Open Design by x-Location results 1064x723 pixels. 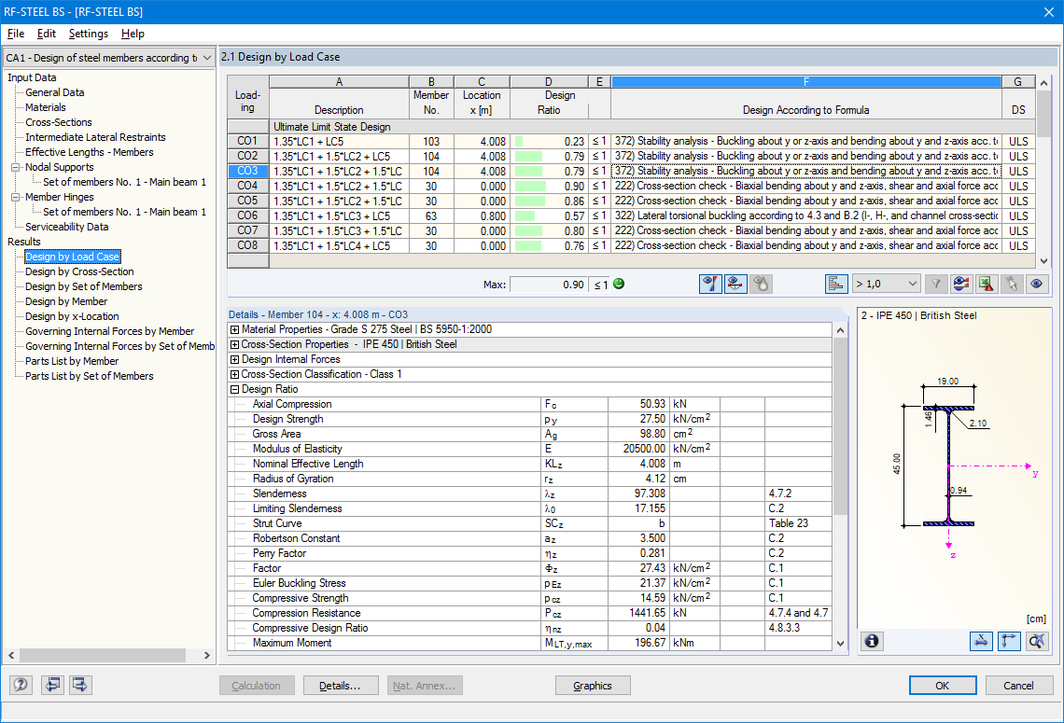(72, 316)
